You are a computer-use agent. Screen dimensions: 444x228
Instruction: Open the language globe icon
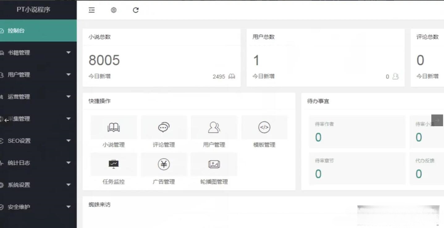click(x=113, y=10)
